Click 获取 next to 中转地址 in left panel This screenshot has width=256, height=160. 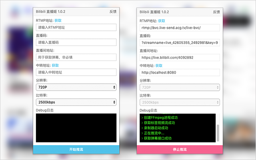[x=55, y=66]
